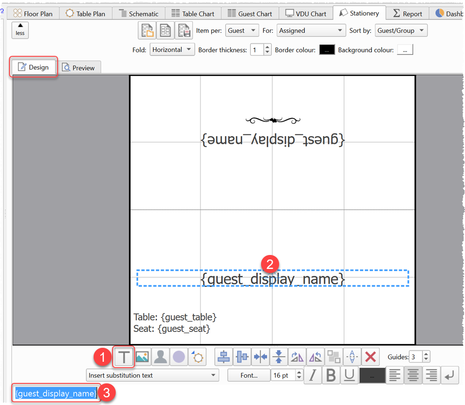Click the Font... button
This screenshot has height=405, width=465.
pyautogui.click(x=249, y=375)
